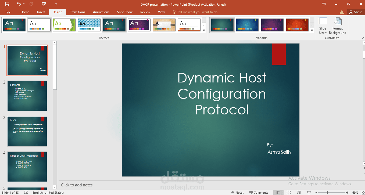Screen dimensions: 365x195
Task: Adjust the zoom slider handle
Action: coord(327,193)
